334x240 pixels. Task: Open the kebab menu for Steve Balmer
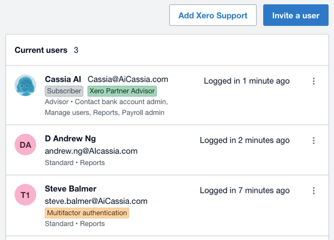point(313,191)
